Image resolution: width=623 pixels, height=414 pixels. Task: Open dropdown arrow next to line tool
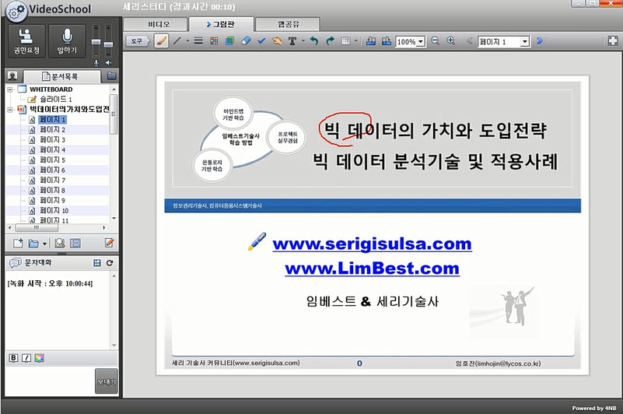tap(187, 41)
